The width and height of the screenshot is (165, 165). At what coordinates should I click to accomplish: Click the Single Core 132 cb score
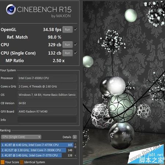pos(55,53)
